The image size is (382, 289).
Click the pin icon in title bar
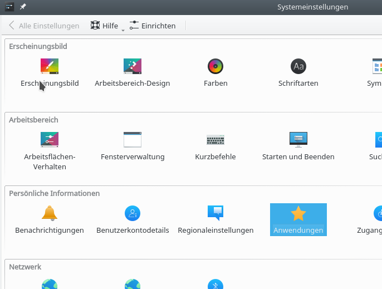[23, 7]
